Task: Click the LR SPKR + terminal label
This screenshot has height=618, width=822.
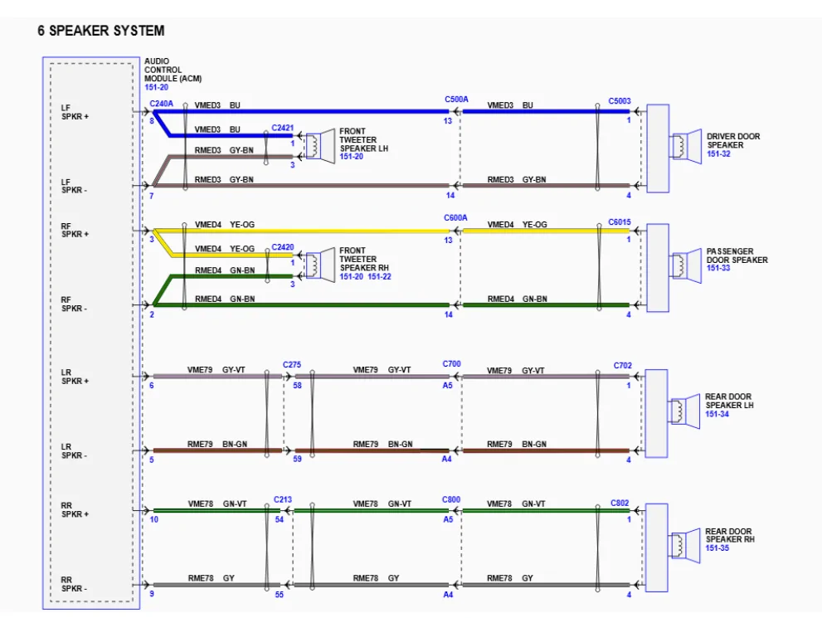Action: pyautogui.click(x=75, y=377)
